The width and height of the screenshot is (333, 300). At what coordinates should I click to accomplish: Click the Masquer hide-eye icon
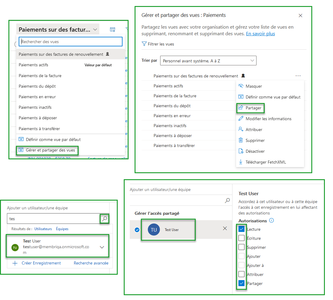pyautogui.click(x=241, y=86)
